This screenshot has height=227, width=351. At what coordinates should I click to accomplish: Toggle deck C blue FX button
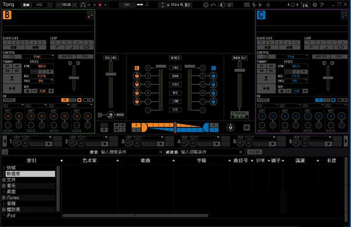click(319, 100)
